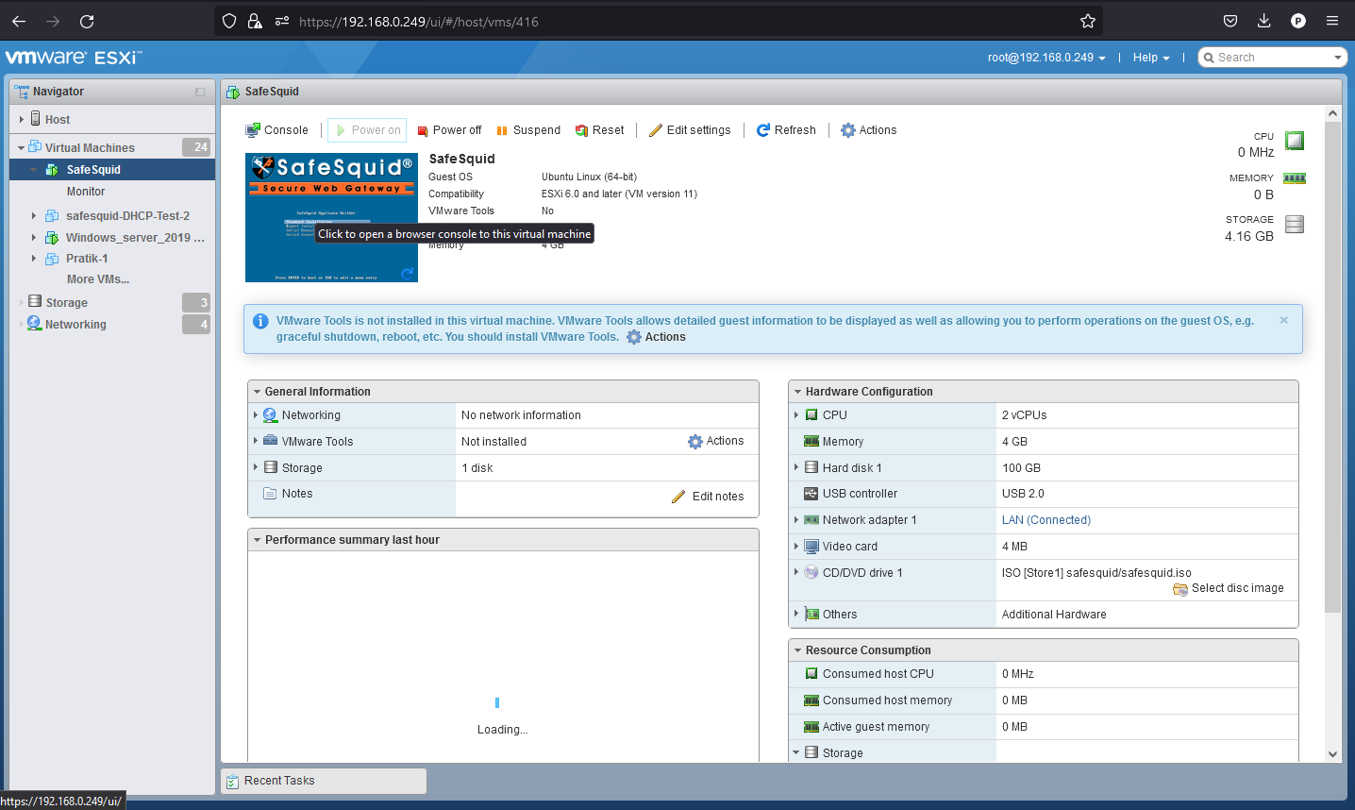Open Storage in the Navigator

(x=66, y=303)
